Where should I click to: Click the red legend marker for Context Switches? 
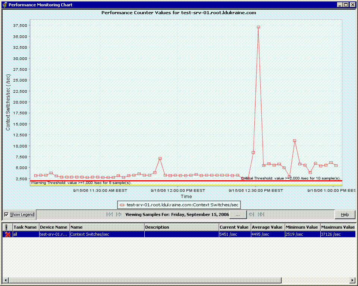[x=122, y=205]
